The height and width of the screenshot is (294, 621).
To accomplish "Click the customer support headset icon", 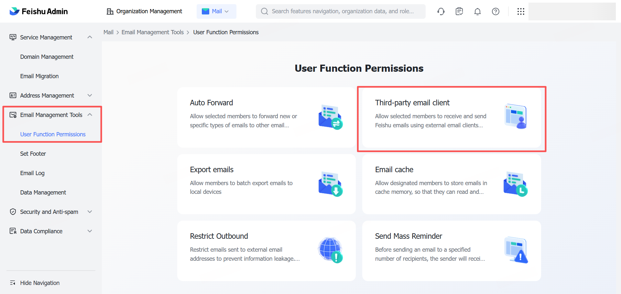I will [x=441, y=12].
